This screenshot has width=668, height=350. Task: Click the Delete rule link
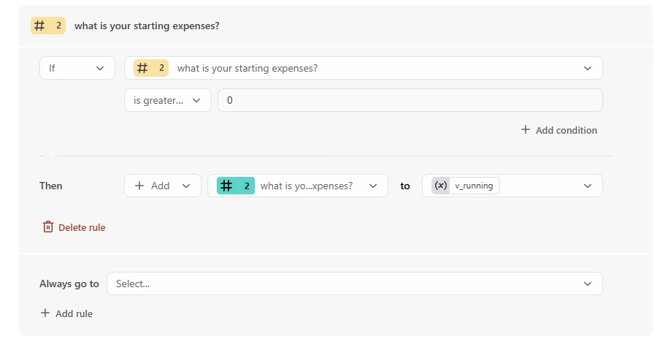coord(82,227)
